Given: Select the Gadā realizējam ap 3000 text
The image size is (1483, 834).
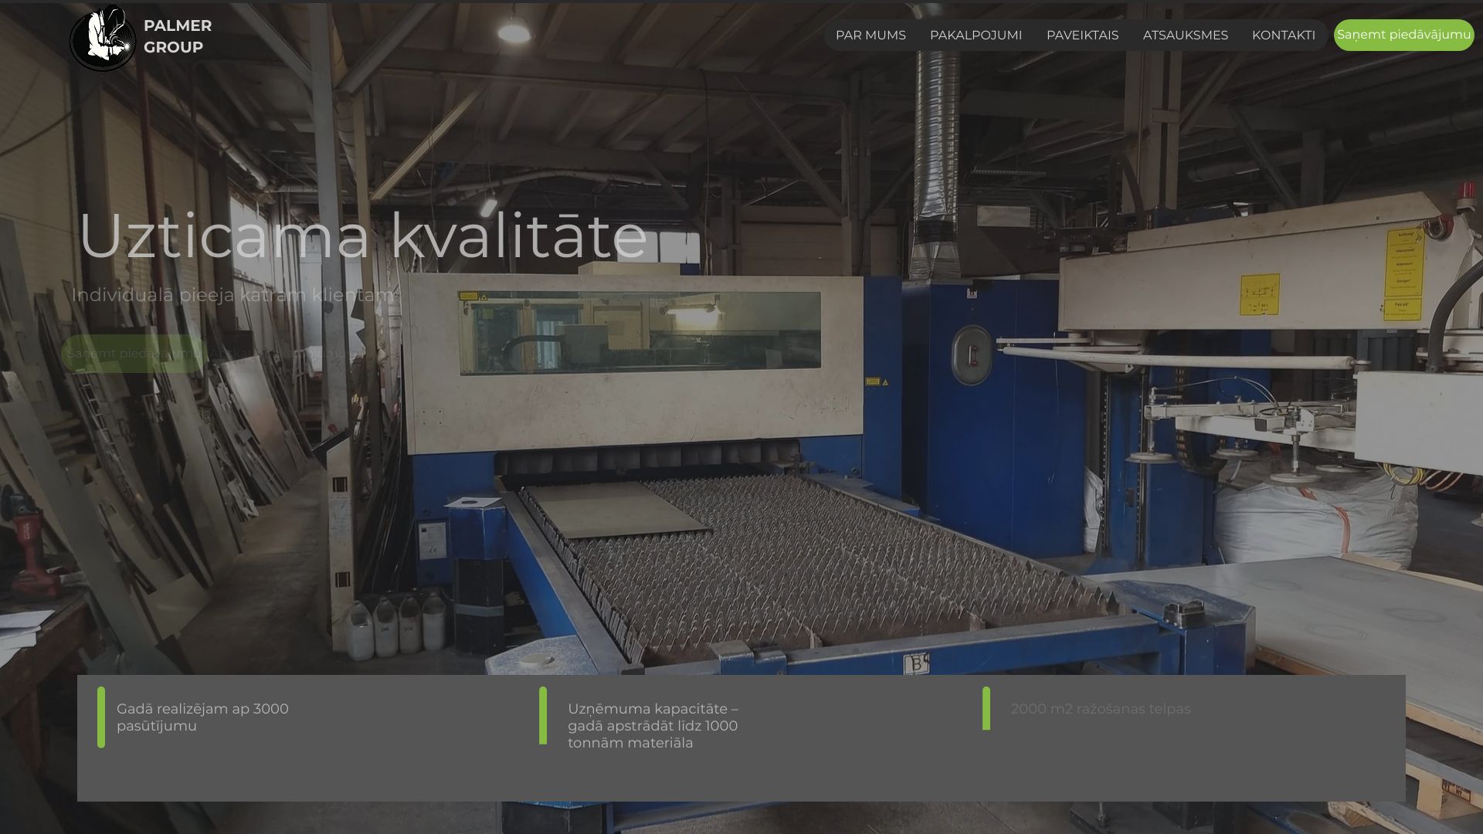Looking at the screenshot, I should [202, 717].
